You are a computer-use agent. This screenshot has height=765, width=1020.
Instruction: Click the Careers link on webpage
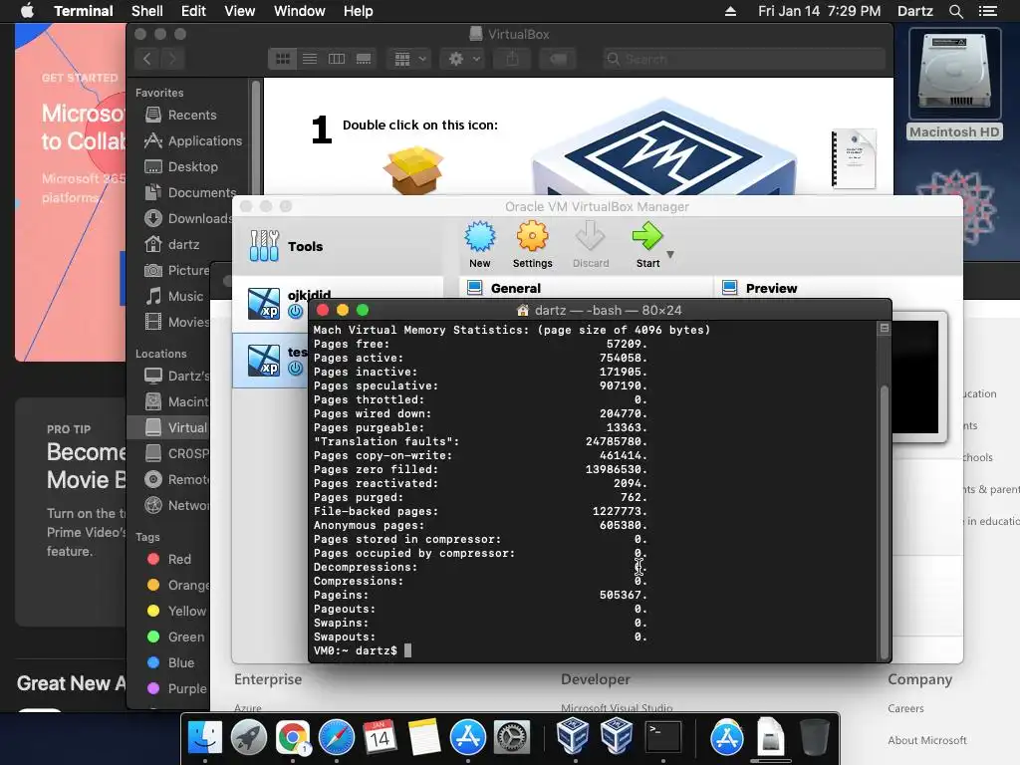tap(905, 708)
